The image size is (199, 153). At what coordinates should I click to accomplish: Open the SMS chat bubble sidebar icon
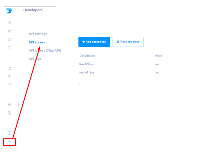coord(9,23)
